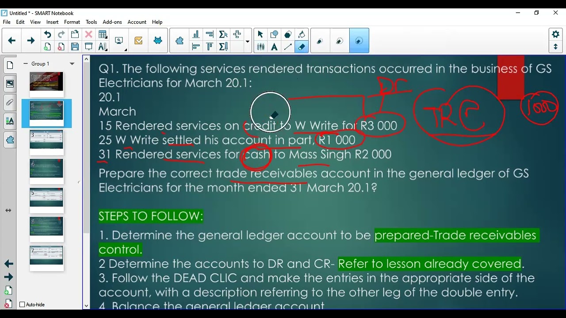Show the screen shade
The width and height of the screenshot is (566, 318).
click(88, 47)
